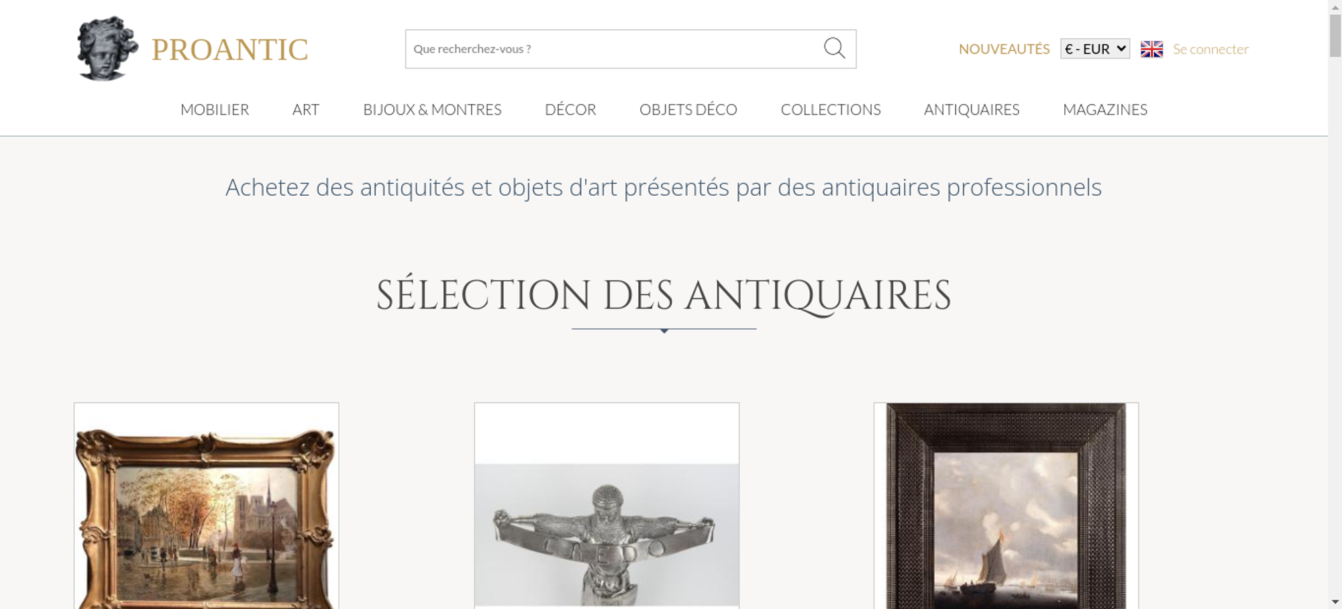Open the currency selector € - EUR
This screenshot has width=1342, height=609.
click(1094, 49)
